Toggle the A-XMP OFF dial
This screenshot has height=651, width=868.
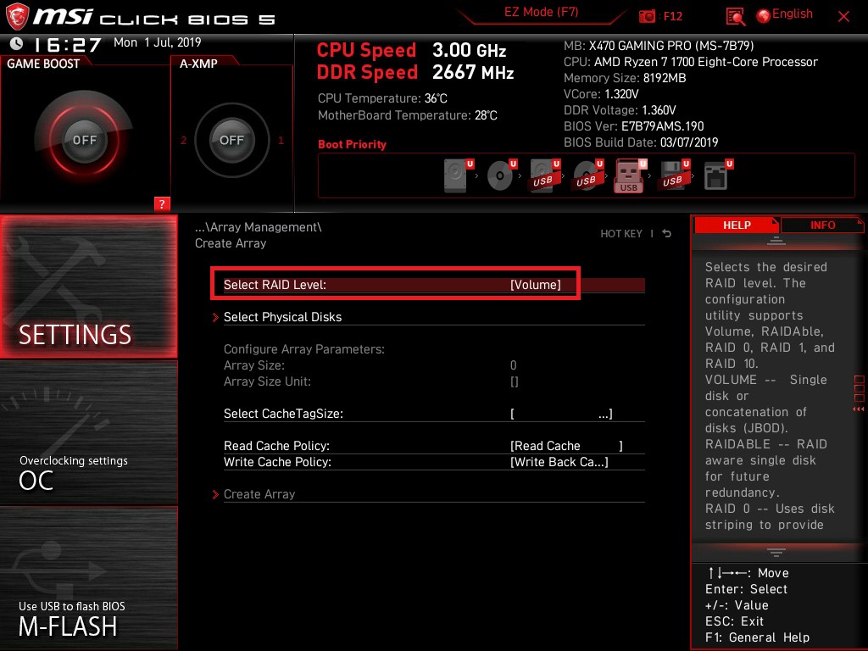pos(231,140)
